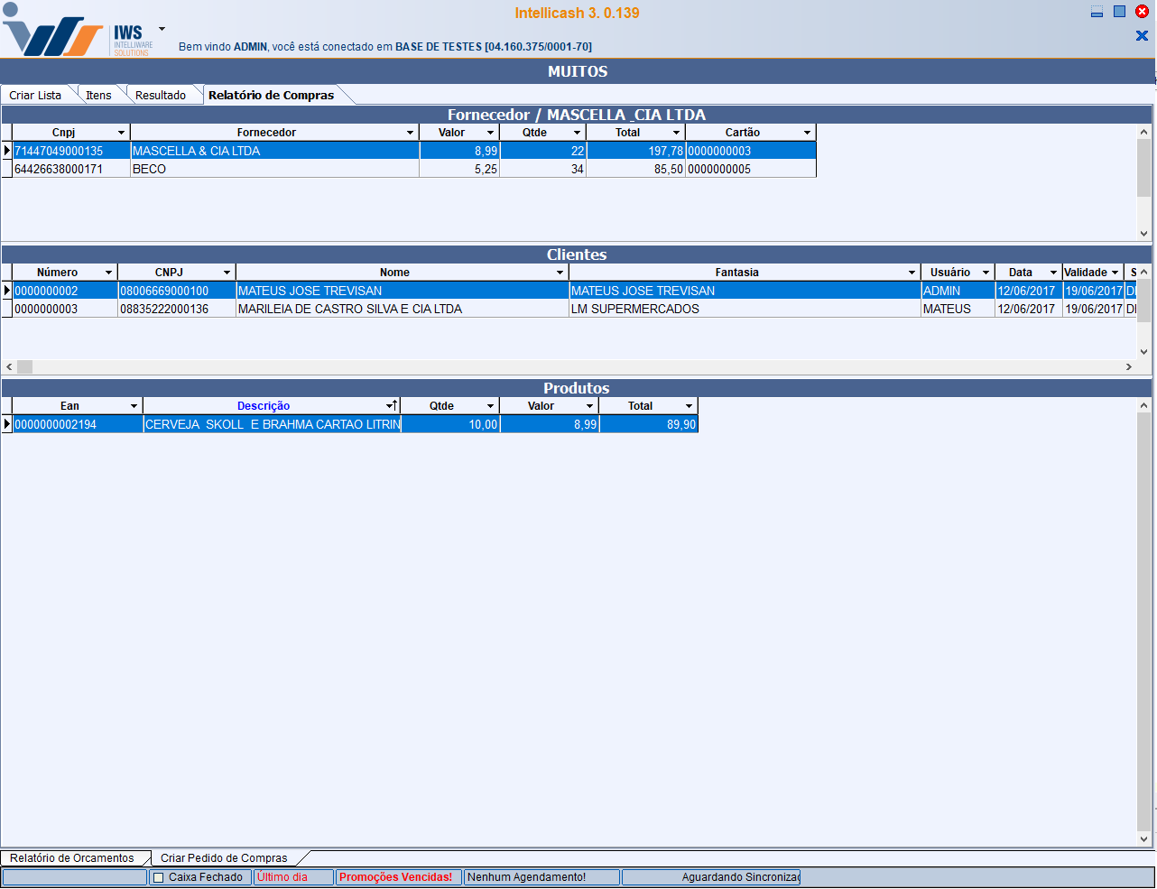The image size is (1157, 889).
Task: Select the Itens tab
Action: pyautogui.click(x=98, y=96)
